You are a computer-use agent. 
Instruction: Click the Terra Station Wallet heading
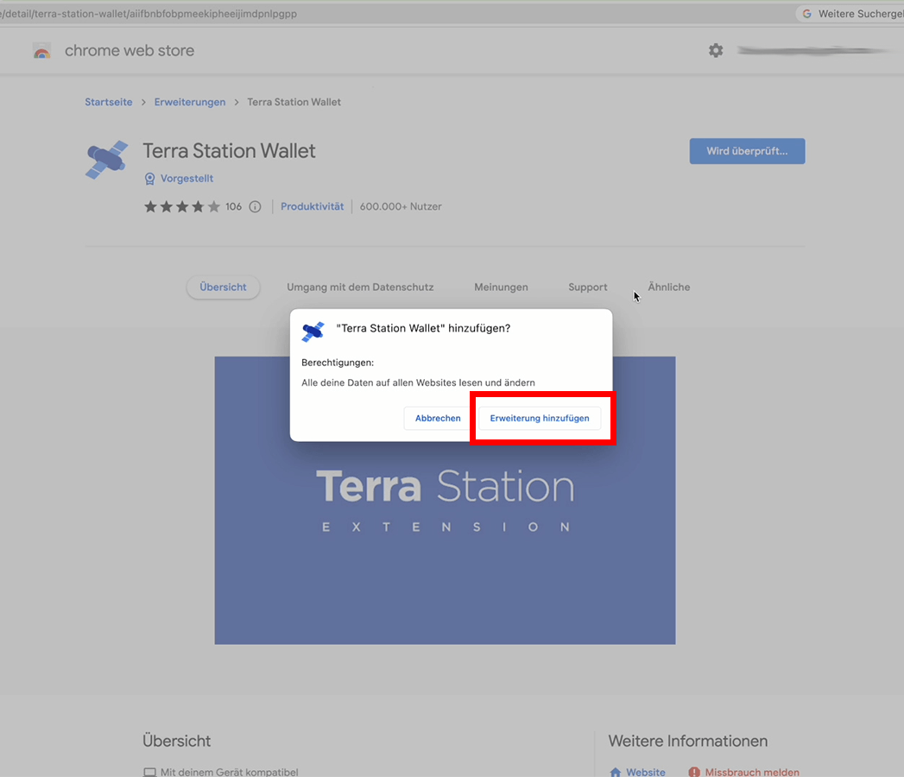click(229, 151)
